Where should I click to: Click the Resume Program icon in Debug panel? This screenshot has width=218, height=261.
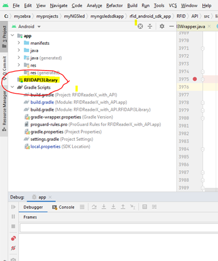click(x=14, y=207)
